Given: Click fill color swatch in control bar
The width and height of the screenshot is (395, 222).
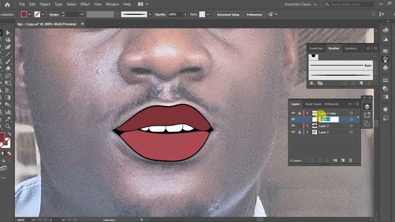Looking at the screenshot, I should click(24, 14).
